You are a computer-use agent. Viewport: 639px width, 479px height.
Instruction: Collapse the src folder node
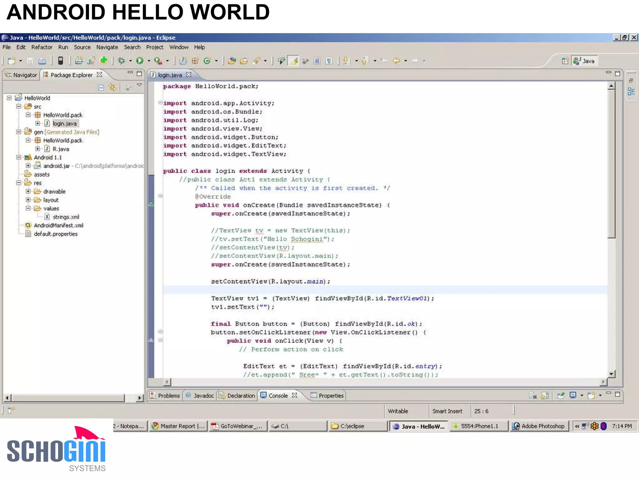click(19, 106)
